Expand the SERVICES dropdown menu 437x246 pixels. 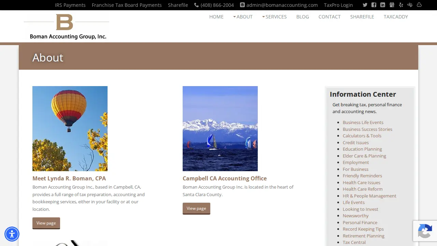point(274,17)
